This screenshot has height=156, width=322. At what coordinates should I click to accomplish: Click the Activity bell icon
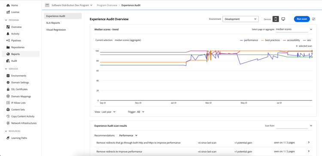8,34
